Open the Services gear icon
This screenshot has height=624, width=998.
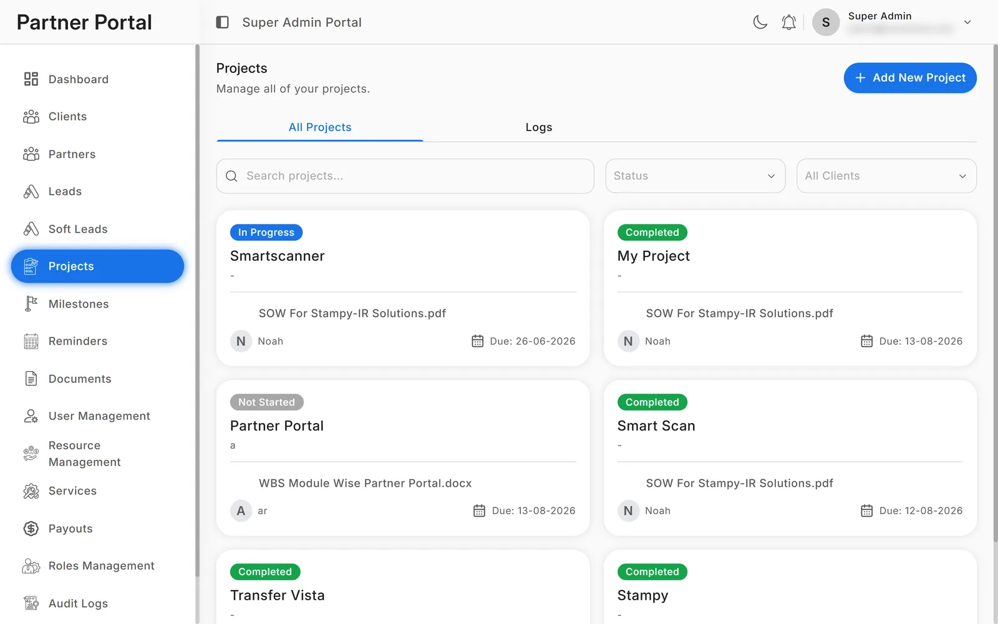click(31, 491)
